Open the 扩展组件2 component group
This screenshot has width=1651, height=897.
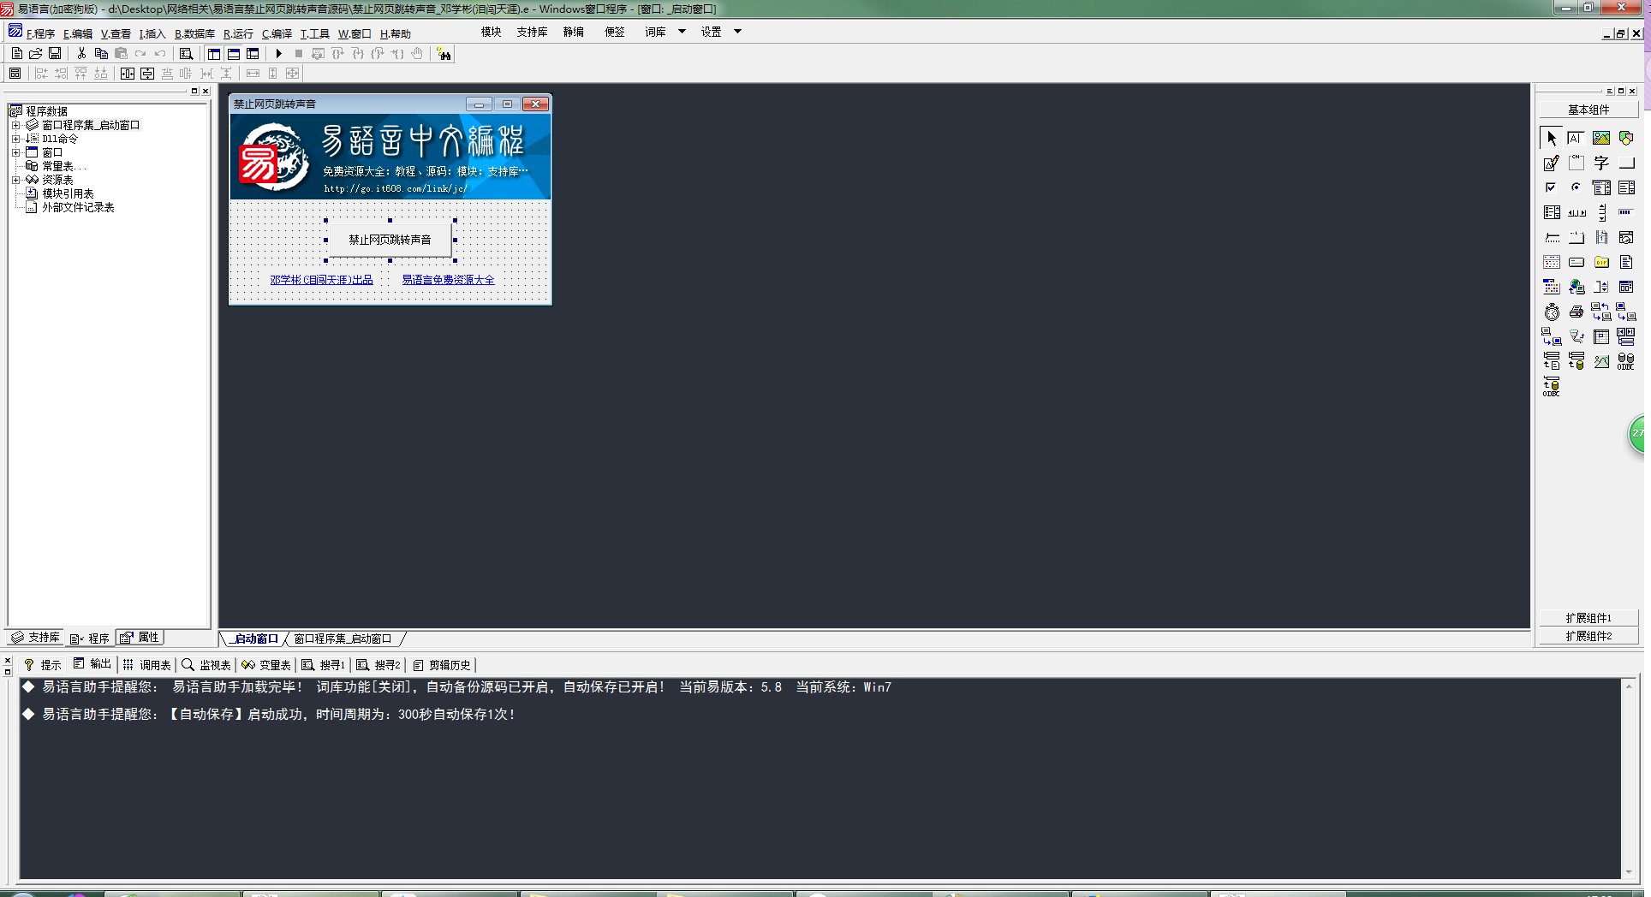click(x=1588, y=636)
